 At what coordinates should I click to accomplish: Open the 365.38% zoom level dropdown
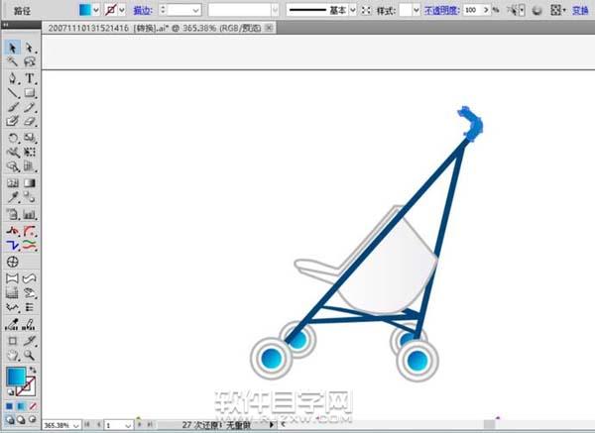[x=76, y=425]
